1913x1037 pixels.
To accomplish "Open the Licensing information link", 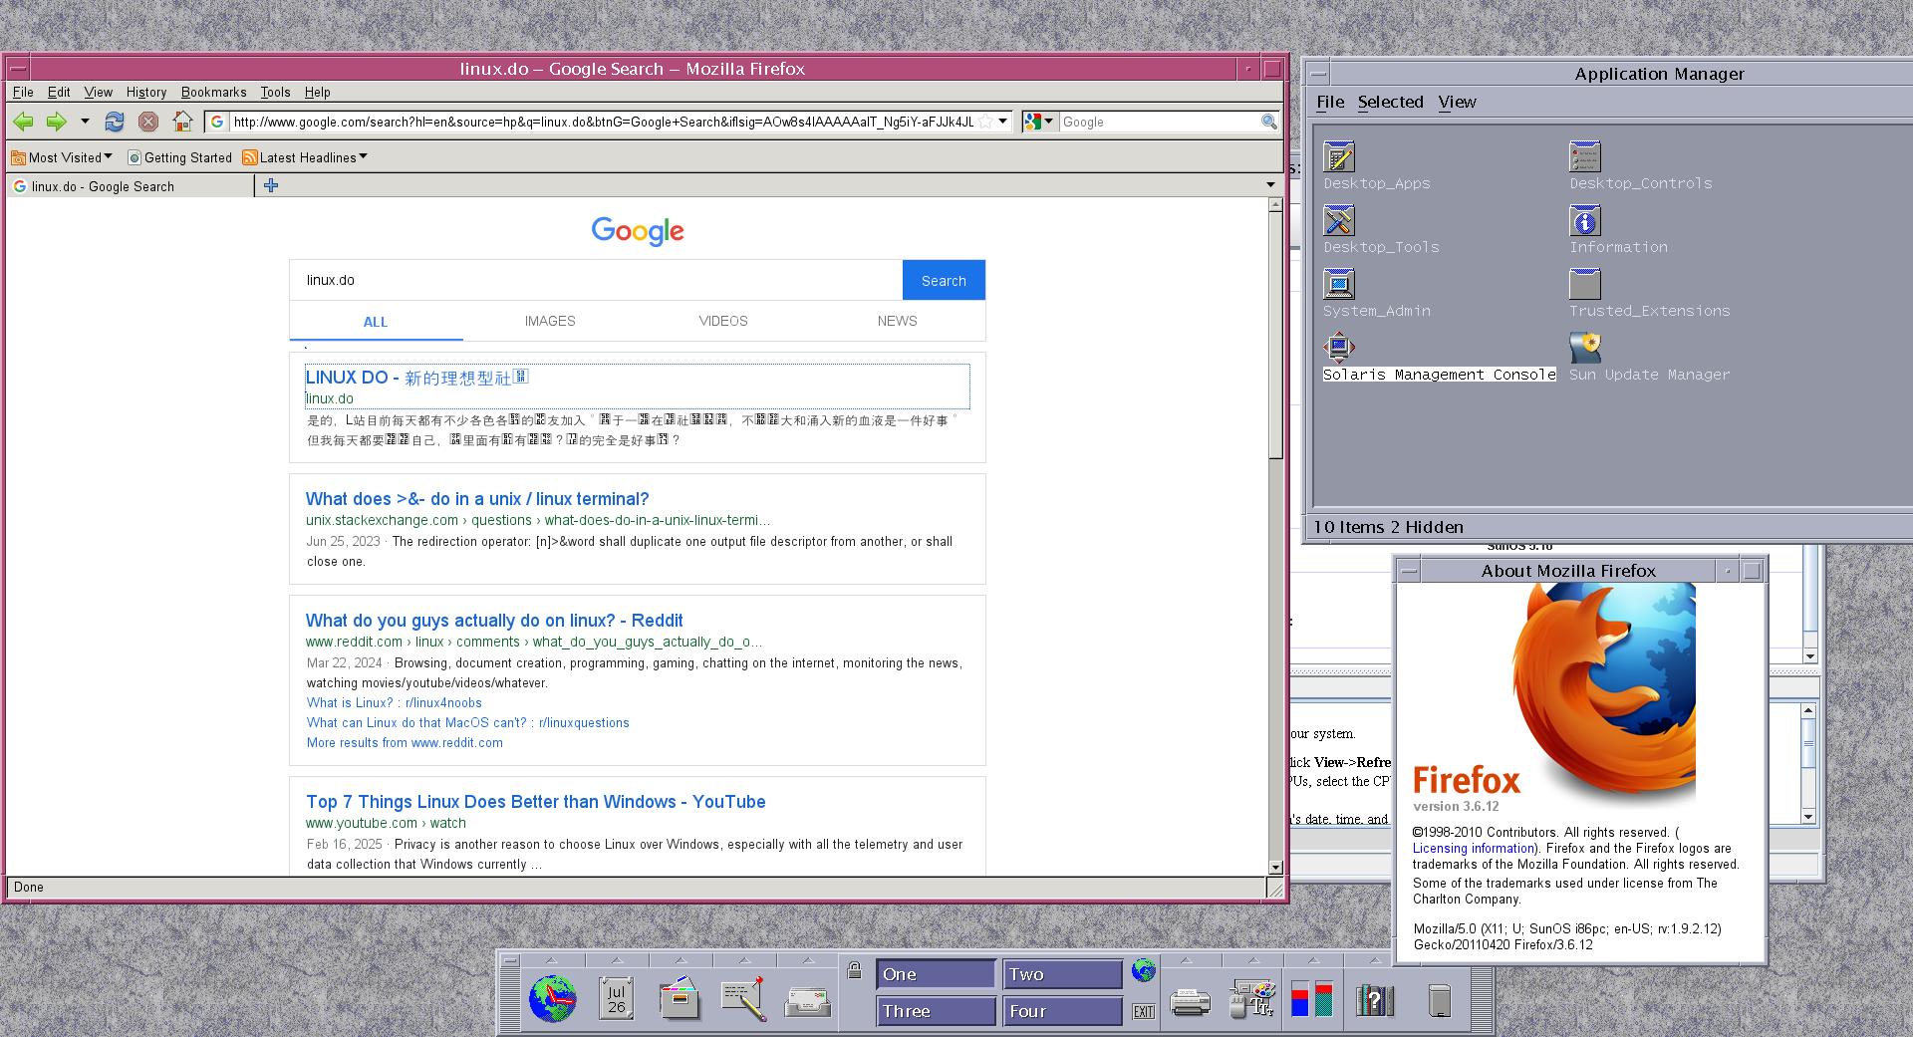I will [x=1474, y=849].
